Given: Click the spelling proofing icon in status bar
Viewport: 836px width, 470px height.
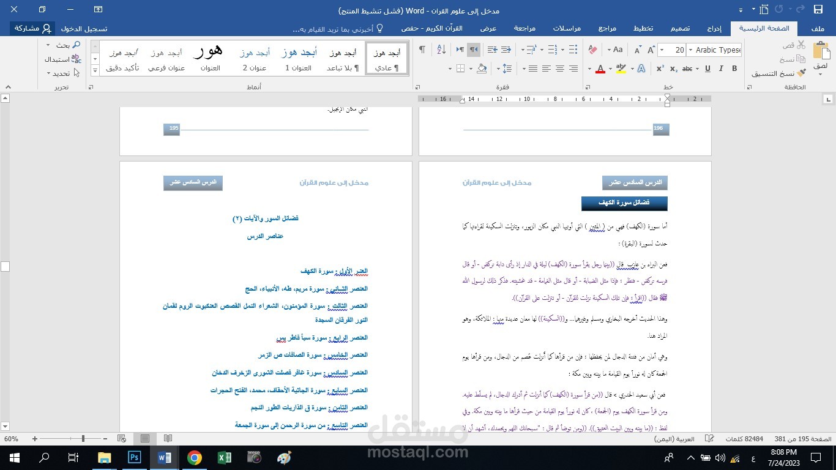Looking at the screenshot, I should 710,439.
